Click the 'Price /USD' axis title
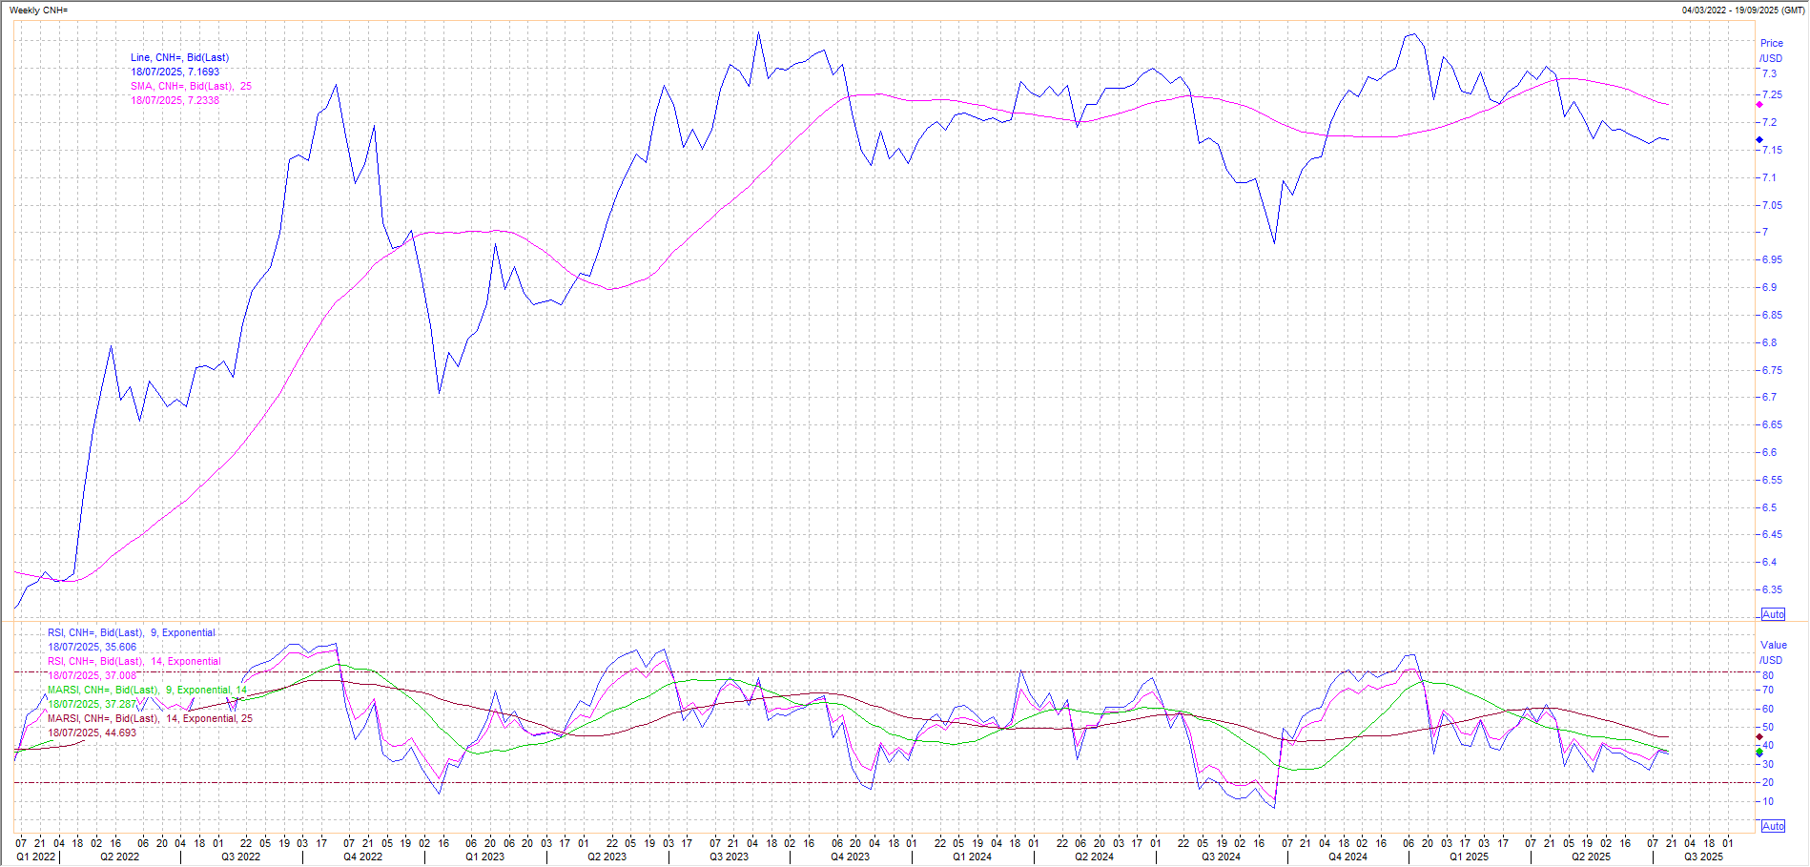Screen dimensions: 1810x867 tap(1771, 51)
